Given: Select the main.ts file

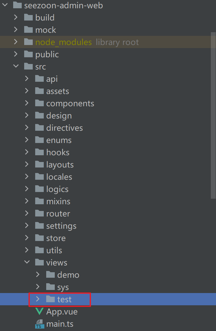Looking at the screenshot, I should [60, 324].
